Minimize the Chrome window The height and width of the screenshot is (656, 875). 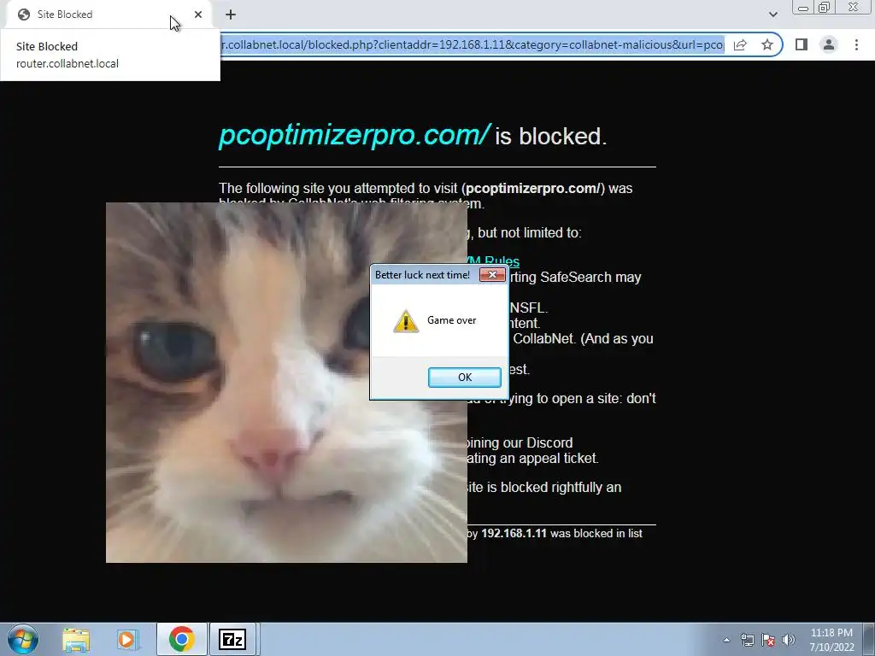click(803, 8)
